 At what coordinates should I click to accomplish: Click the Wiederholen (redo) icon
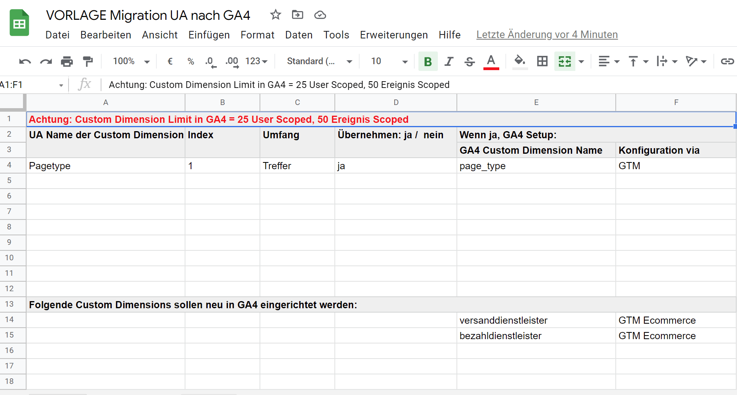click(x=46, y=61)
